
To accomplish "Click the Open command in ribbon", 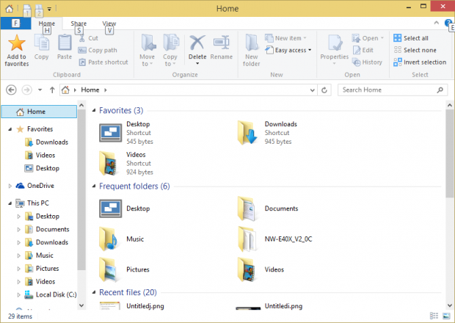I will (368, 38).
